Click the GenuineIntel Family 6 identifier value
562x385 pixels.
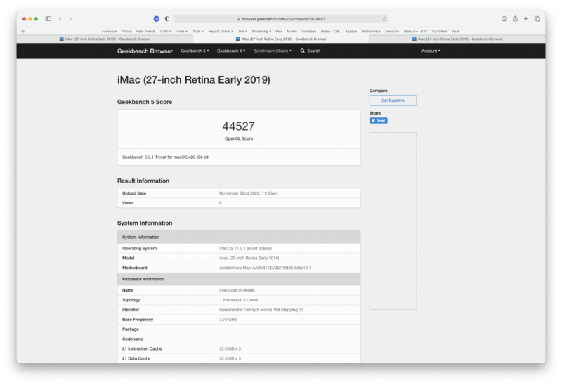[261, 309]
